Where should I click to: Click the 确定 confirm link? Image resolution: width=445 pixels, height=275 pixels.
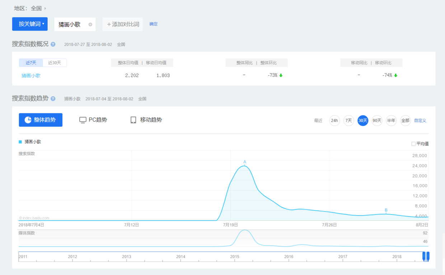coord(153,24)
